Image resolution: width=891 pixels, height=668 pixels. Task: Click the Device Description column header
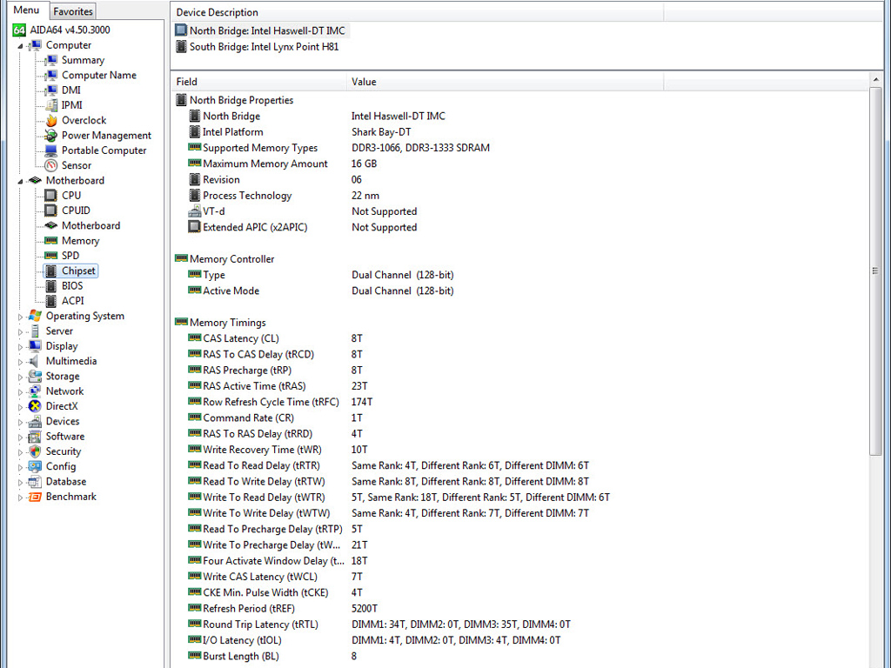click(417, 12)
